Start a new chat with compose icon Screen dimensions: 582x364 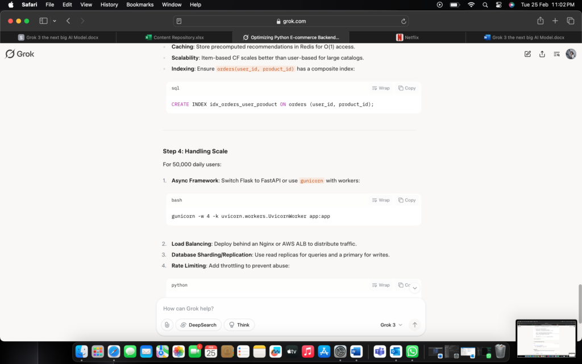tap(527, 54)
